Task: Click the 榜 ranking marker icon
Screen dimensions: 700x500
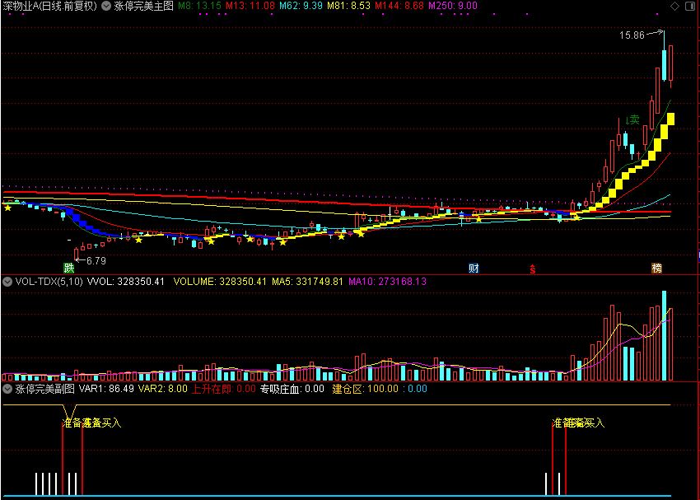Action: pyautogui.click(x=656, y=269)
